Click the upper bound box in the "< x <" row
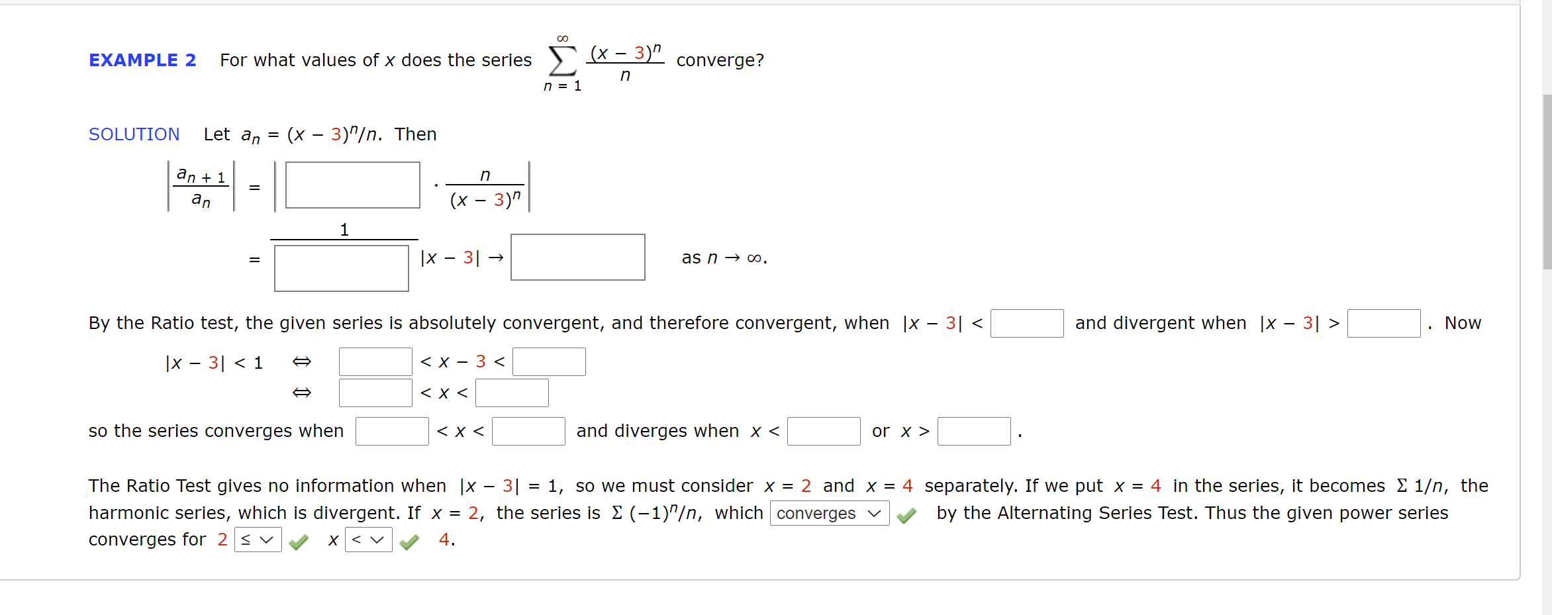This screenshot has width=1552, height=615. coord(512,393)
